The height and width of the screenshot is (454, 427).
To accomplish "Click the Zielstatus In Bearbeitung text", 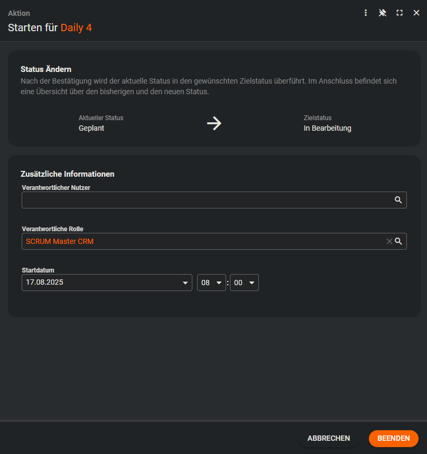I will click(x=327, y=128).
